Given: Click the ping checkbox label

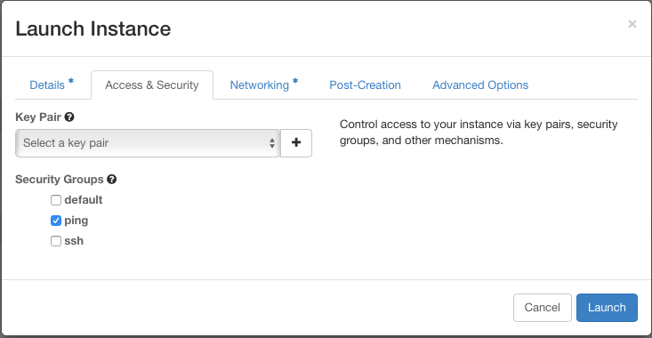Looking at the screenshot, I should click(x=76, y=221).
